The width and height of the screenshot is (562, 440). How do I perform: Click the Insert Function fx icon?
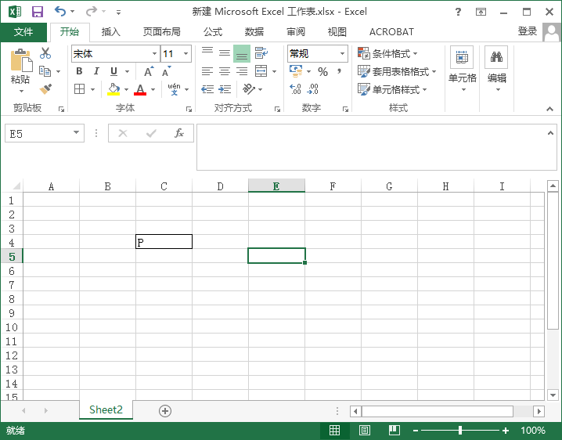pyautogui.click(x=179, y=133)
